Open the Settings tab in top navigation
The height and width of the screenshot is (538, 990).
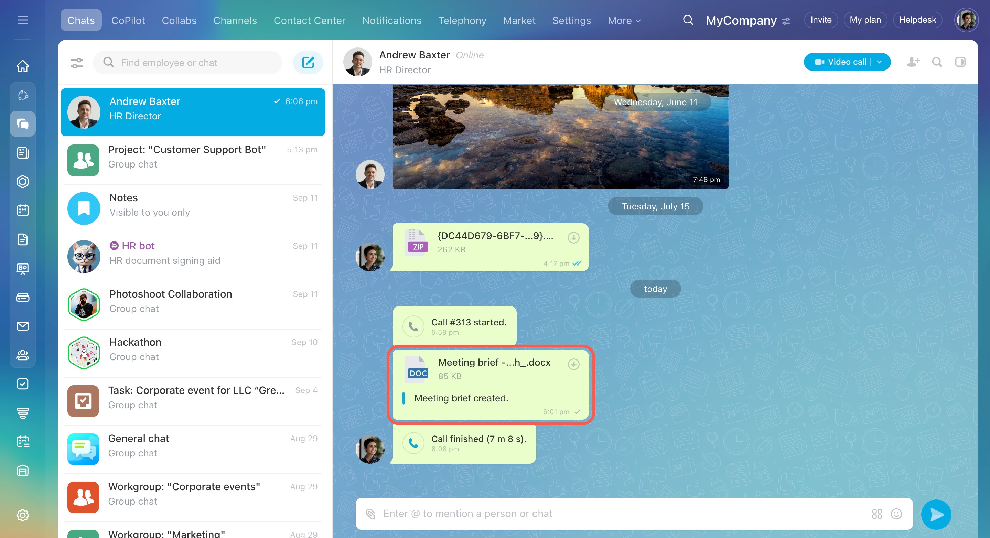point(571,20)
